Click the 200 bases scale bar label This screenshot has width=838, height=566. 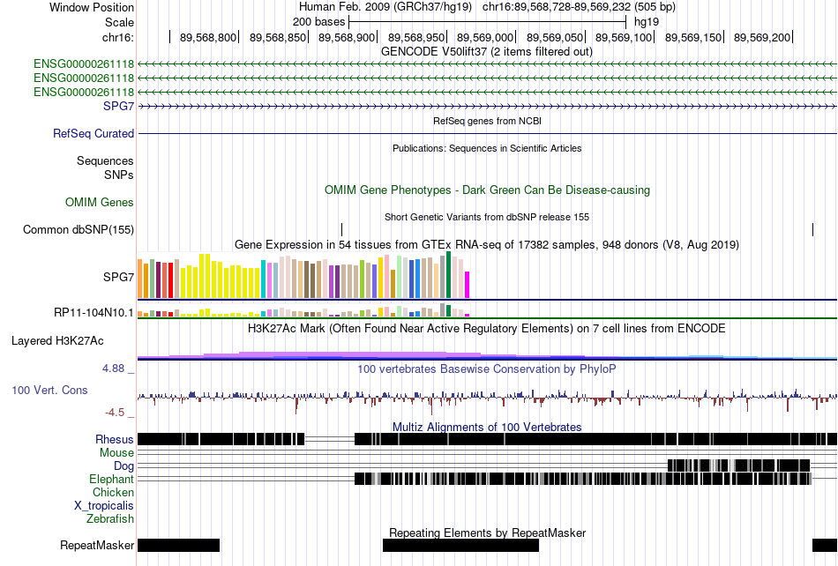(x=318, y=22)
